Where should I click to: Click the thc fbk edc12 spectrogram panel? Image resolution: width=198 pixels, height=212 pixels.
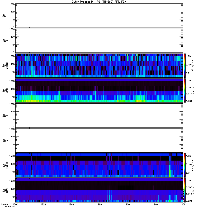point(99,165)
